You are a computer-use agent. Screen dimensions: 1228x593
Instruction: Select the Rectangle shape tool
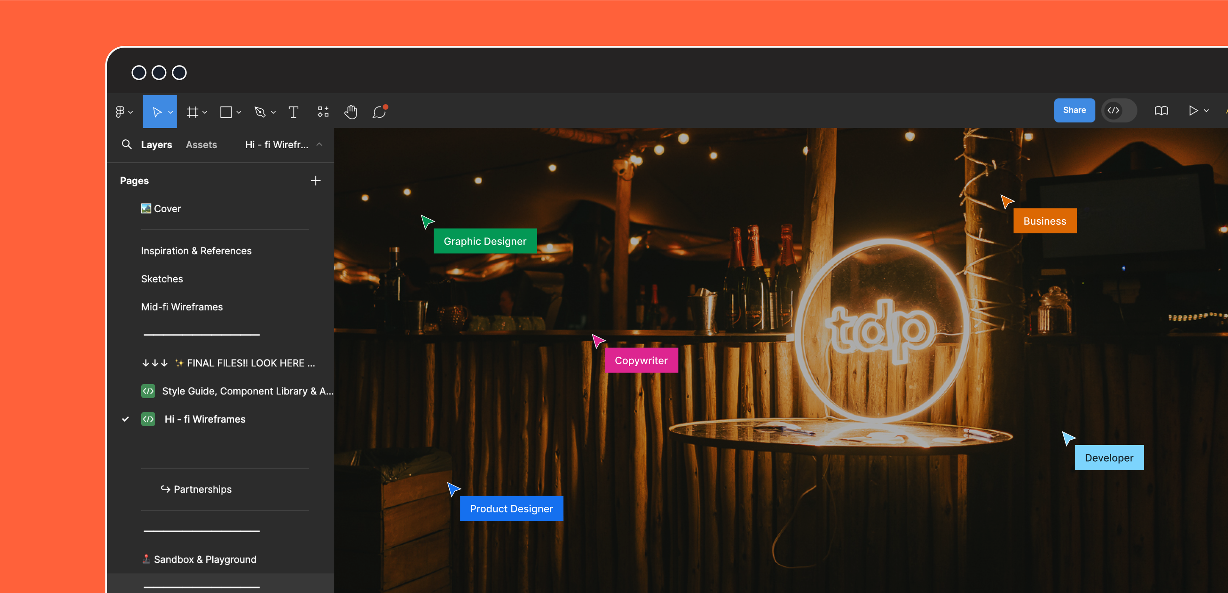tap(226, 112)
